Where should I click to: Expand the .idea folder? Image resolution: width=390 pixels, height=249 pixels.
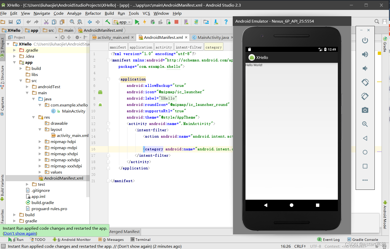(x=15, y=56)
